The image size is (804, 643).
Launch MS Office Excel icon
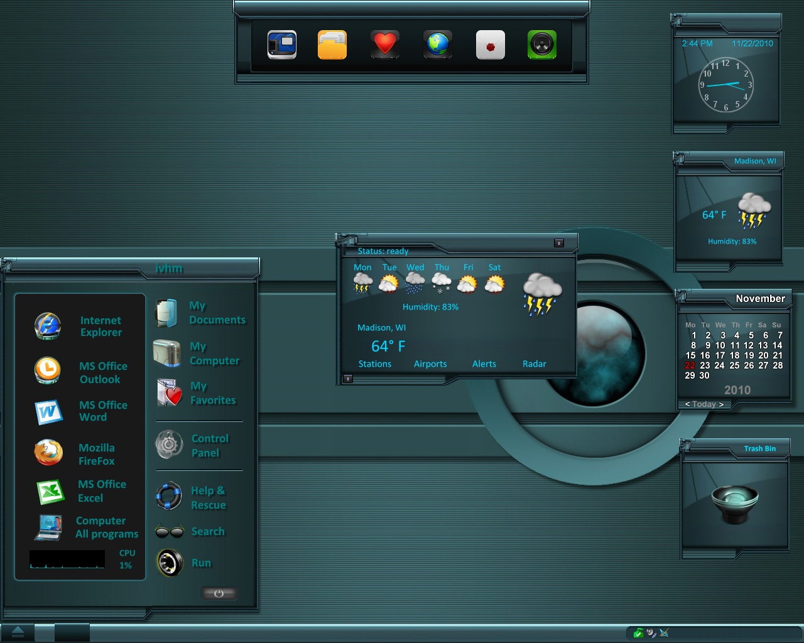(50, 491)
